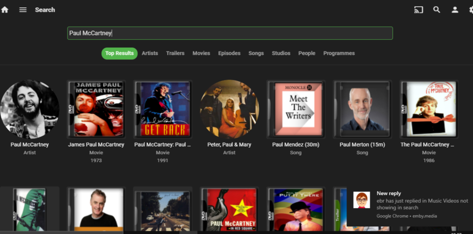Select the Top Results filter tab
The width and height of the screenshot is (473, 234).
pyautogui.click(x=119, y=53)
